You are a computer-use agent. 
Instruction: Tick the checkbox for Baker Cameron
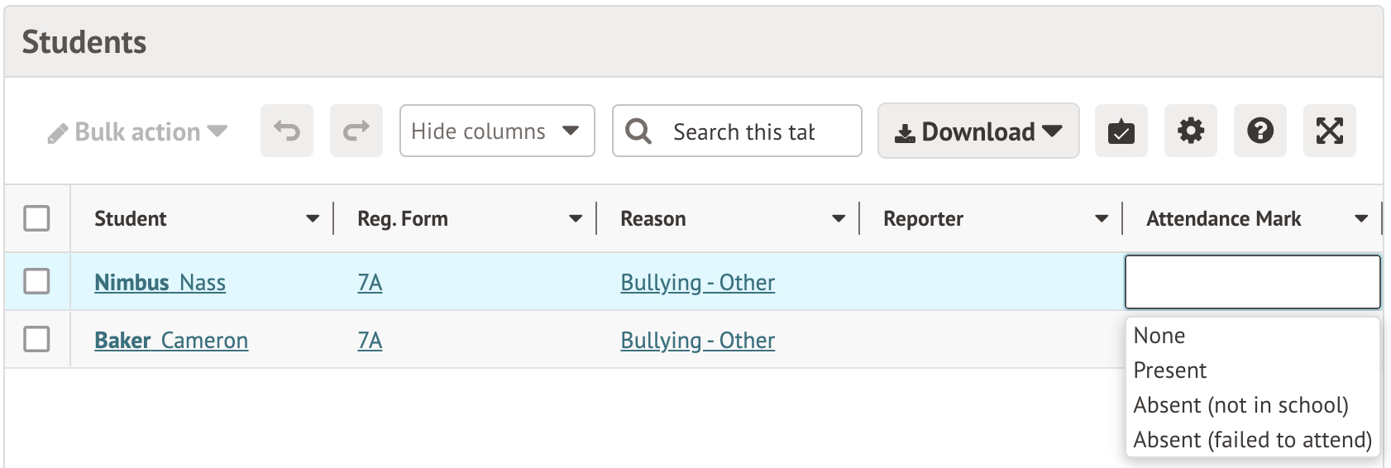point(36,339)
